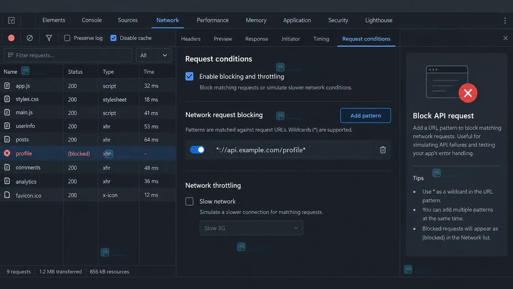Open the Application tab

tap(297, 20)
